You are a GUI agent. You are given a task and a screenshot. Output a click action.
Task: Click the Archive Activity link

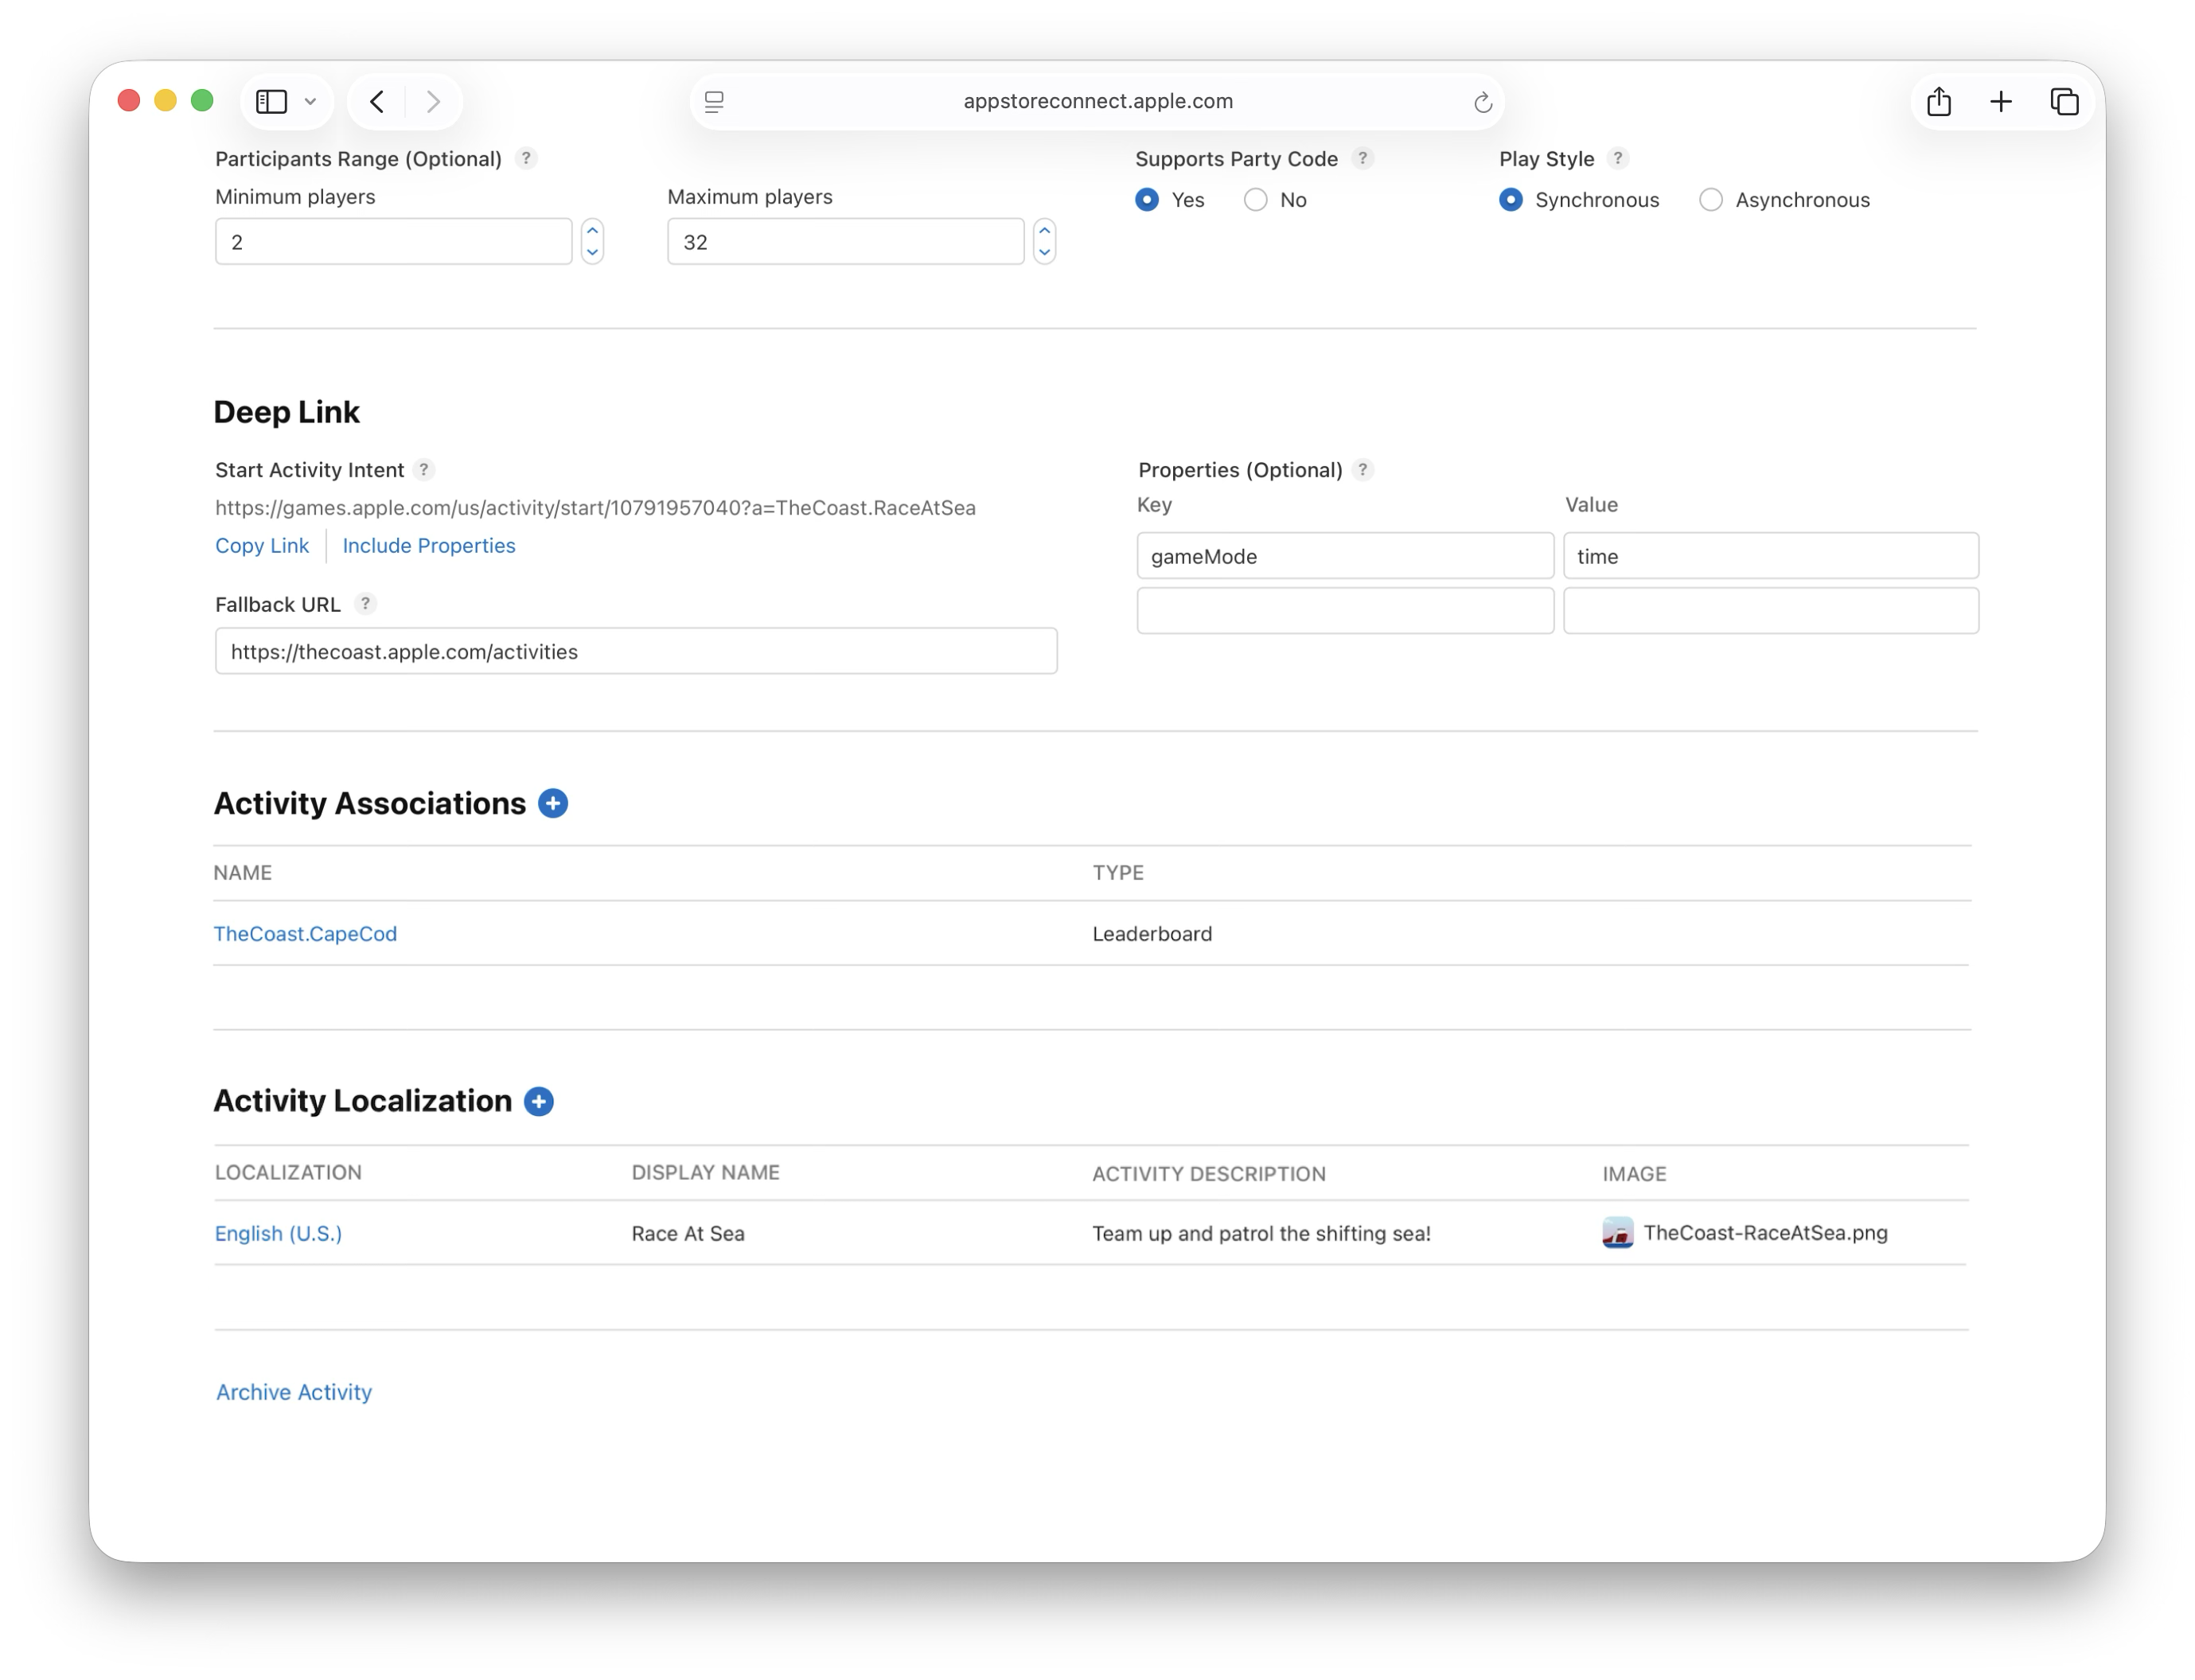click(x=292, y=1392)
